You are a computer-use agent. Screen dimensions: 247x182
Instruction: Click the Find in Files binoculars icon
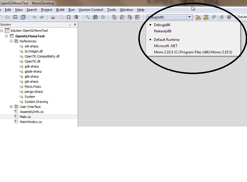click(95, 17)
